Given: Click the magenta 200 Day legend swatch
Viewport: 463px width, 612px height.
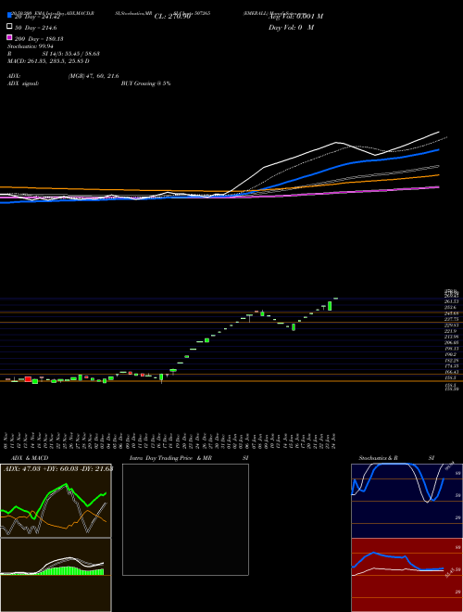Looking at the screenshot, I should point(10,37).
